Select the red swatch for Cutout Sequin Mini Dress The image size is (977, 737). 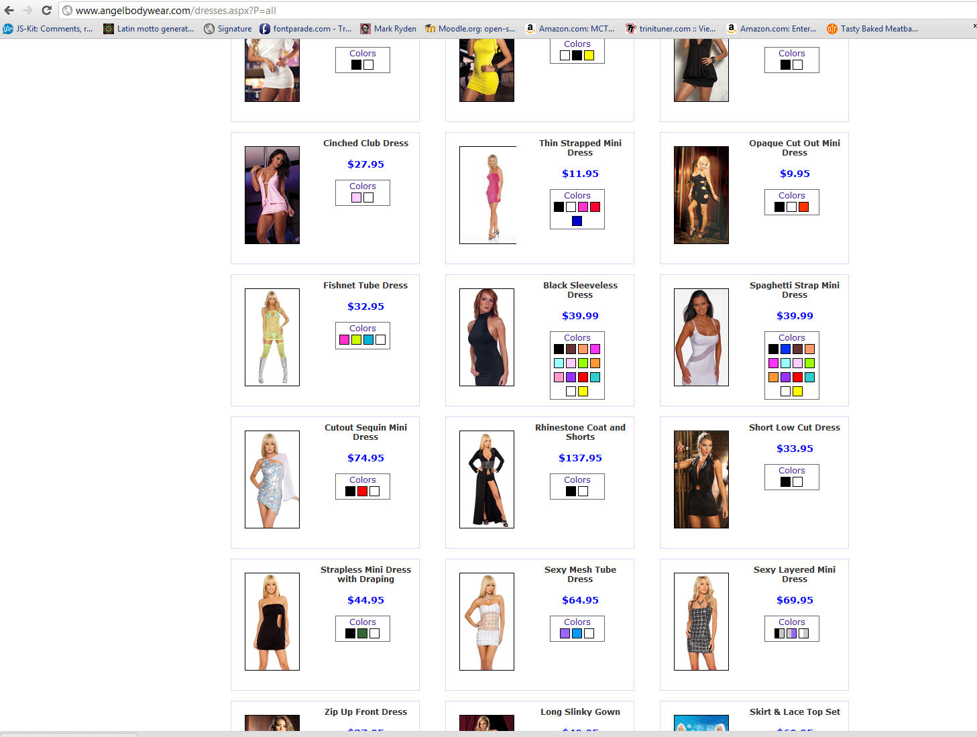(363, 492)
